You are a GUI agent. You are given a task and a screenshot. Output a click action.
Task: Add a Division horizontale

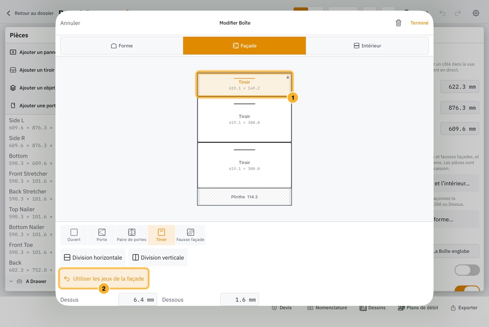click(93, 257)
